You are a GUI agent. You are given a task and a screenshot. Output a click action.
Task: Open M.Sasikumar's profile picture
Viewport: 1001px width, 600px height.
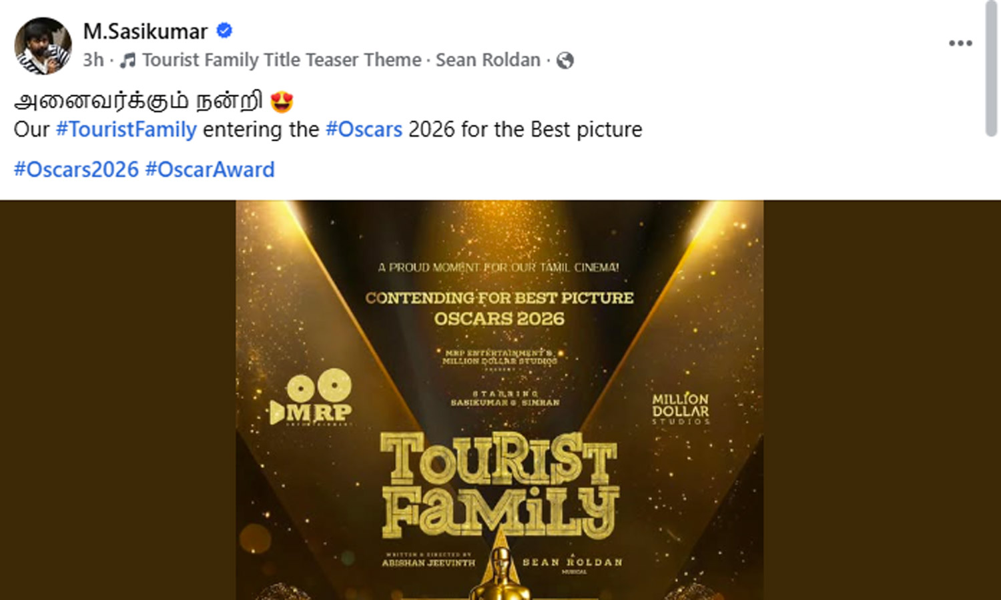pos(43,45)
